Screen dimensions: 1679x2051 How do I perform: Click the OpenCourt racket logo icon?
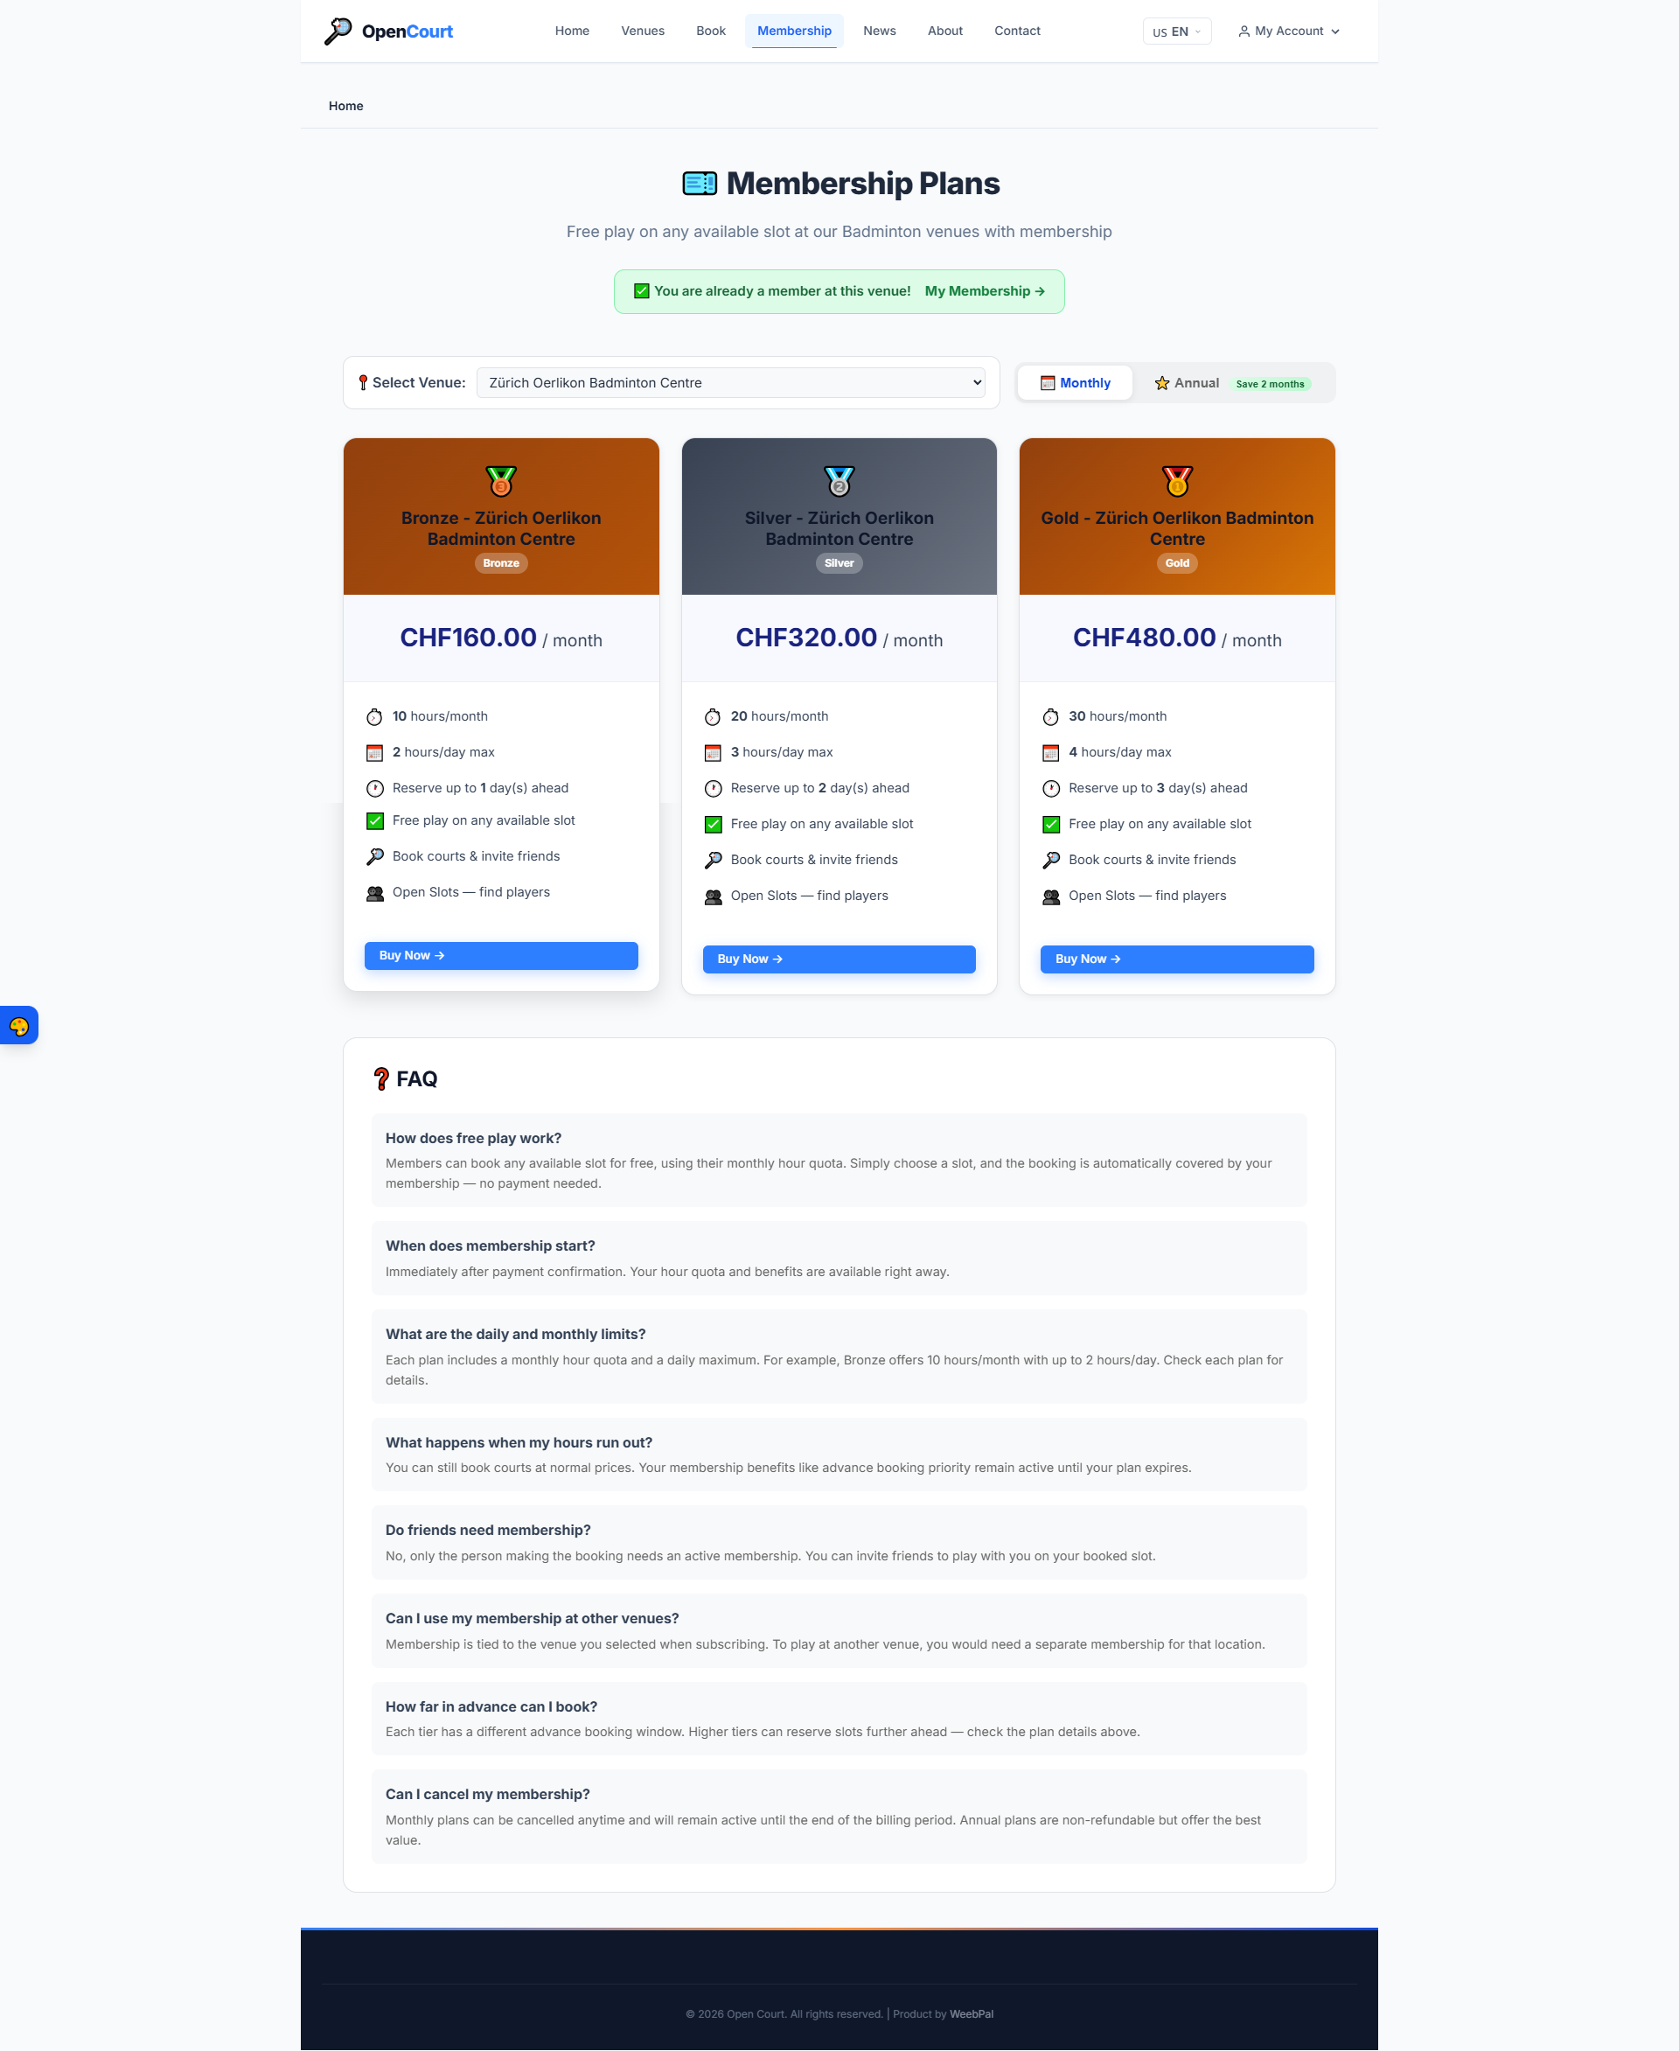click(x=337, y=31)
